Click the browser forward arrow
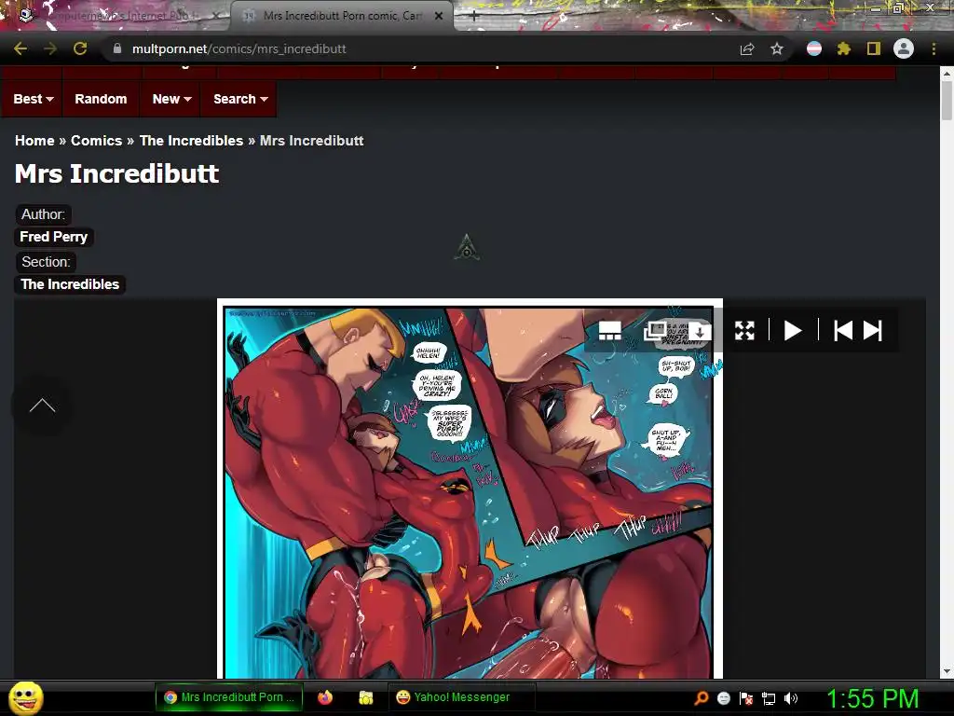The image size is (954, 716). [x=50, y=48]
